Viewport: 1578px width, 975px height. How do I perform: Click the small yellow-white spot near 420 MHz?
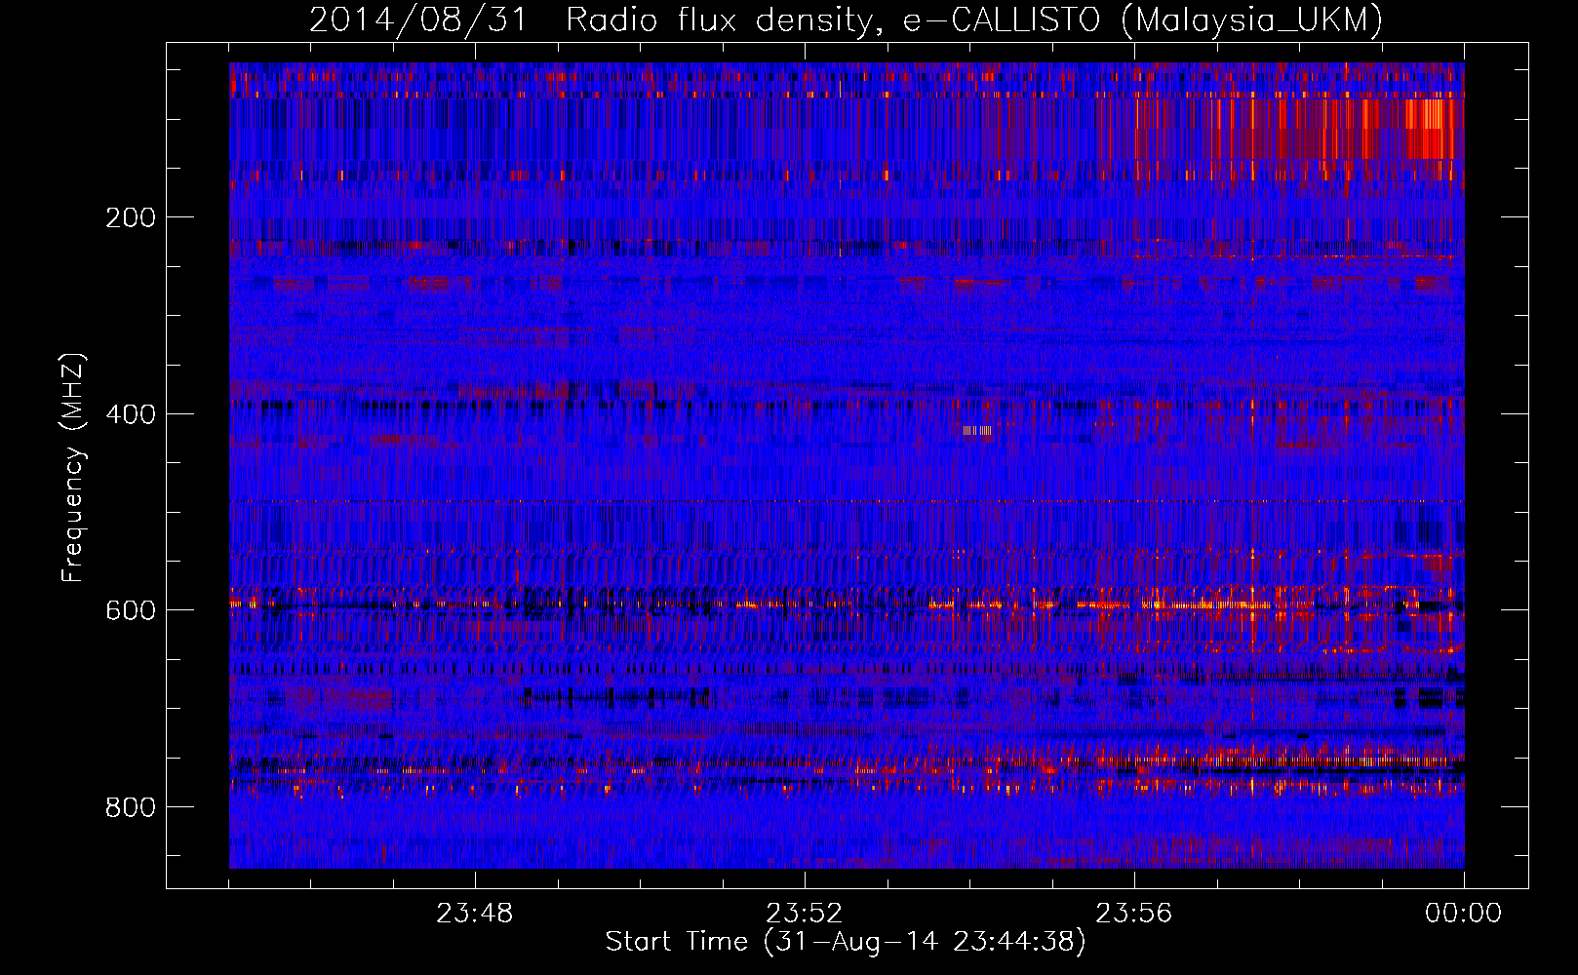click(977, 430)
